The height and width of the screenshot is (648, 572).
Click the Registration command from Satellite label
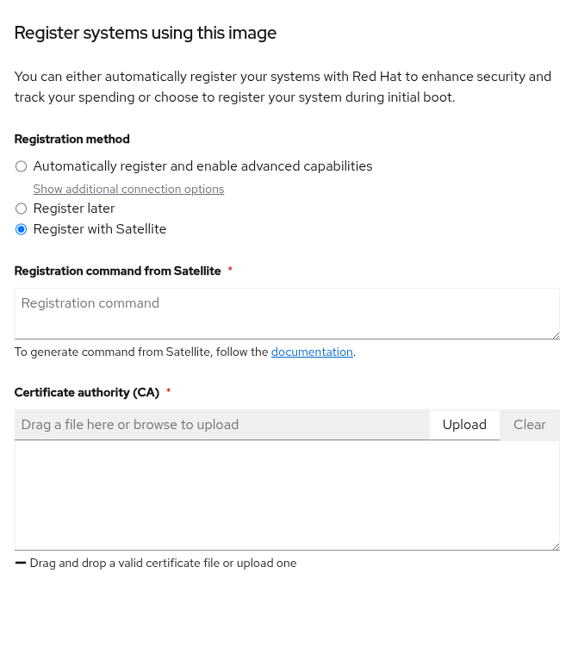118,271
